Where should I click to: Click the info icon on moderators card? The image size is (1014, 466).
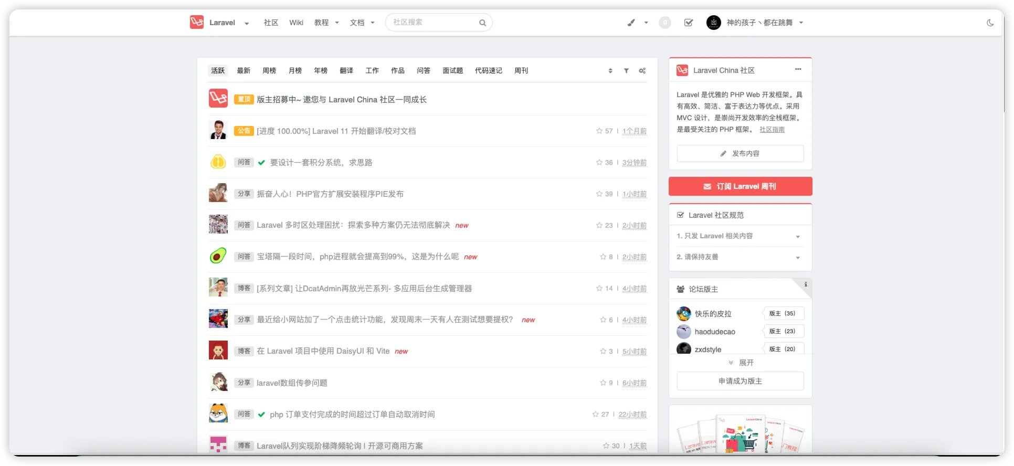[806, 284]
